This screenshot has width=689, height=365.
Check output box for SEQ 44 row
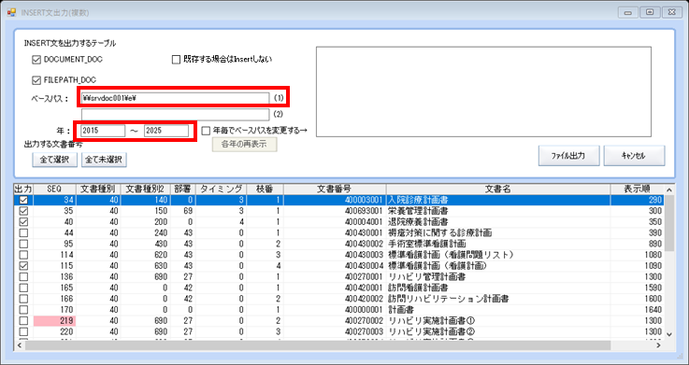pos(23,233)
